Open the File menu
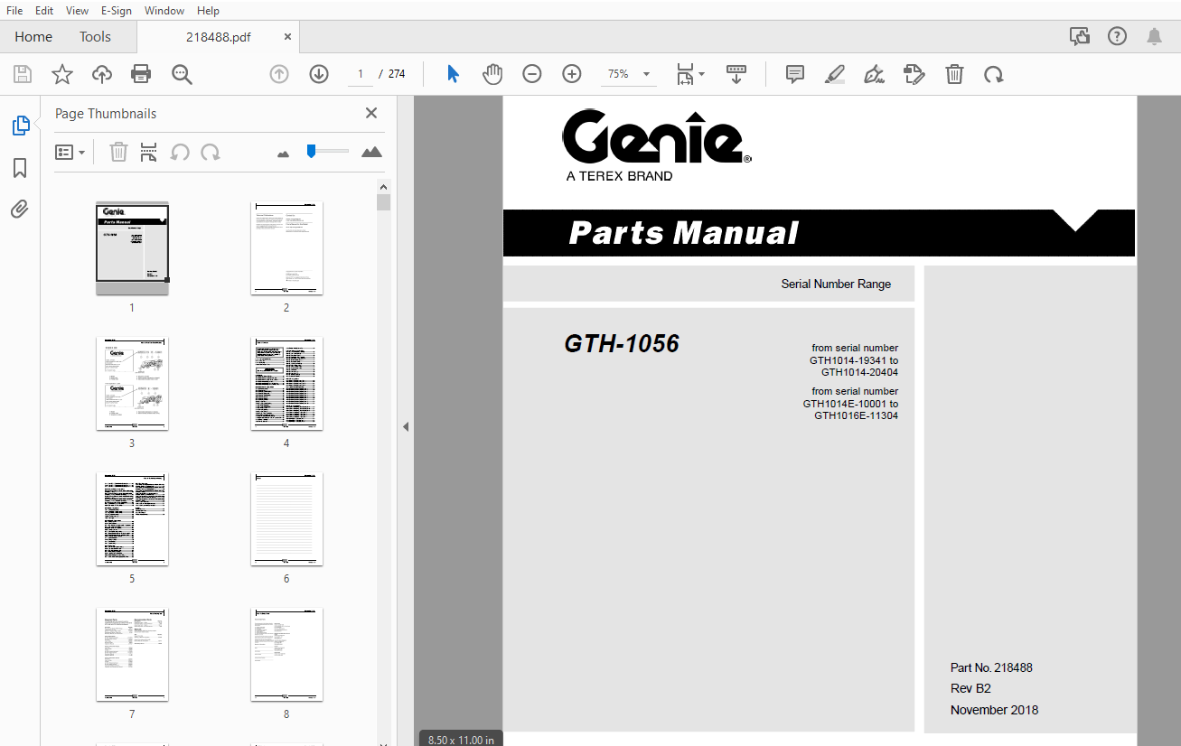Image resolution: width=1181 pixels, height=746 pixels. click(15, 10)
